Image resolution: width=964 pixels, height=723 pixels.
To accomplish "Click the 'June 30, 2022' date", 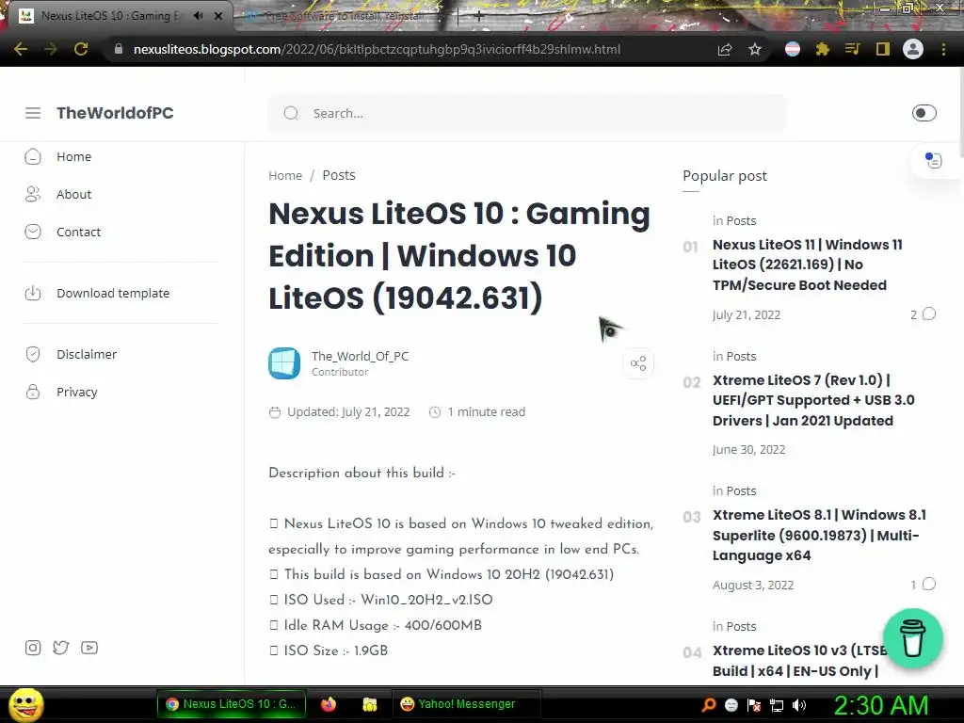I will click(x=748, y=449).
